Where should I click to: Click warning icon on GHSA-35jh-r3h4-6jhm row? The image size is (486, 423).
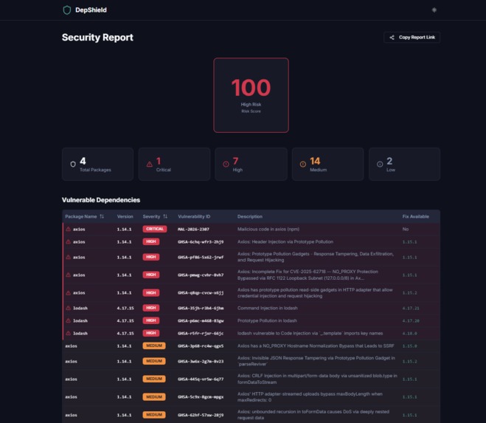(68, 308)
